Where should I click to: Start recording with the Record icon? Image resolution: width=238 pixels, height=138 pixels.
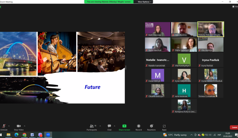coord(139,126)
